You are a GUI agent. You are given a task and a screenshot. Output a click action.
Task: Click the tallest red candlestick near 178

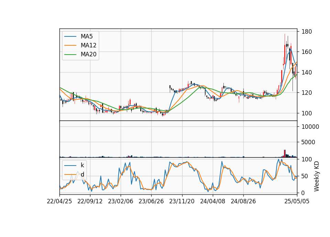(285, 49)
